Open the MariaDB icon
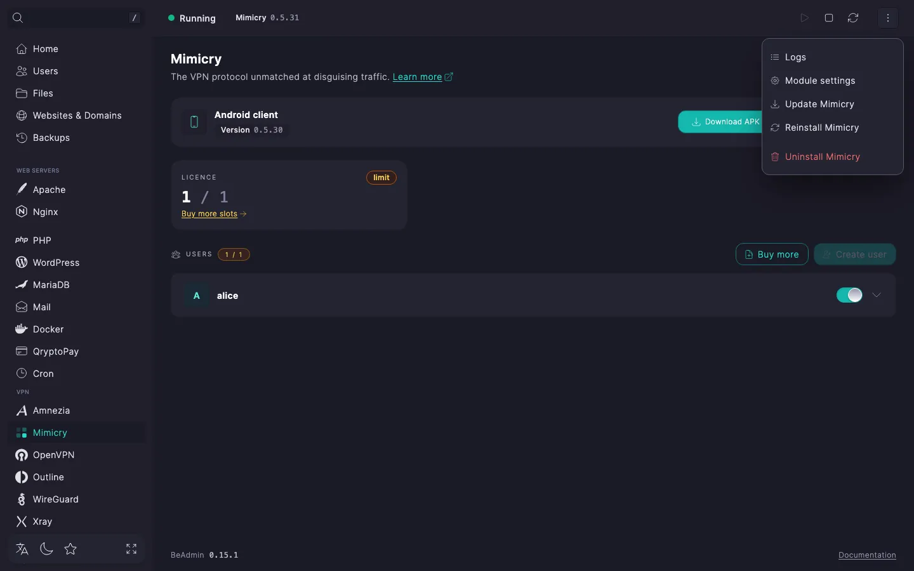 22,285
